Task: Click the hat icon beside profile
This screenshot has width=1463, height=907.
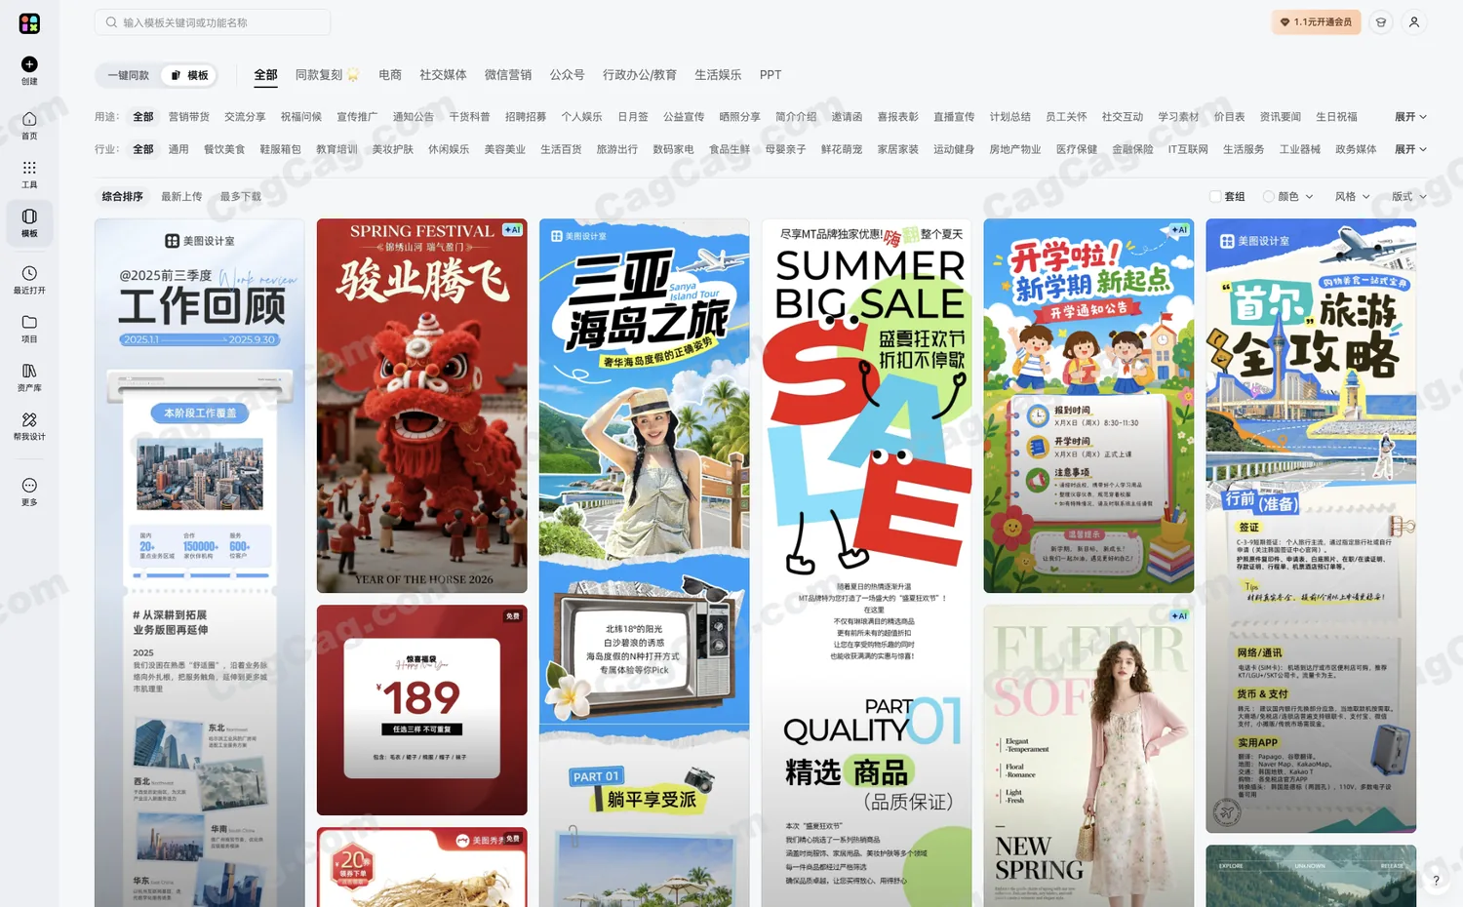Action: 1381,22
